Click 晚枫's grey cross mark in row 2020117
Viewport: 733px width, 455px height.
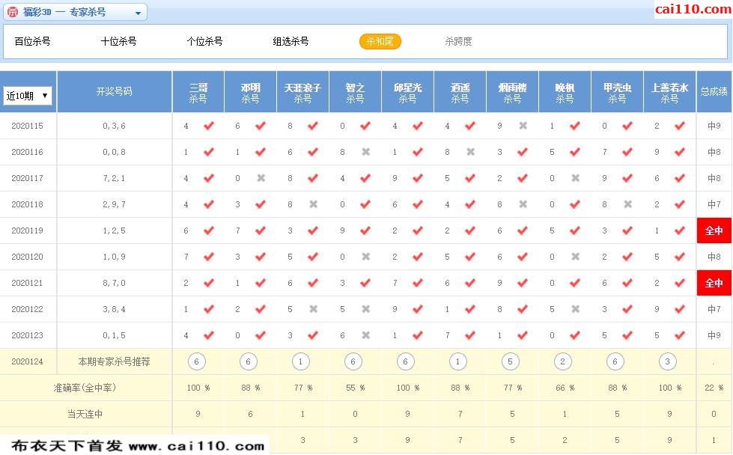click(576, 178)
